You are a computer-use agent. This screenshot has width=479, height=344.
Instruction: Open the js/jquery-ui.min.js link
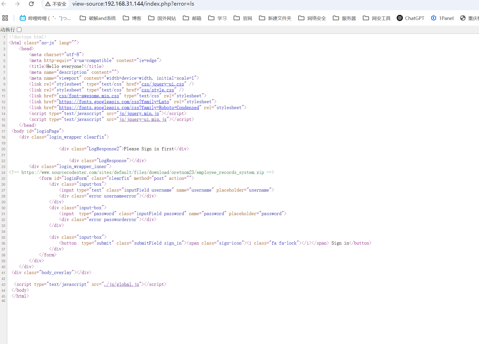tap(143, 119)
